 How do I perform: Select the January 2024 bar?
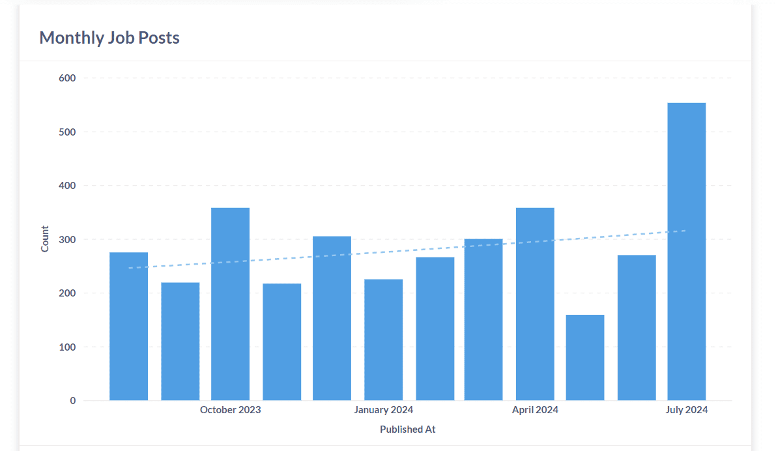[x=383, y=339]
